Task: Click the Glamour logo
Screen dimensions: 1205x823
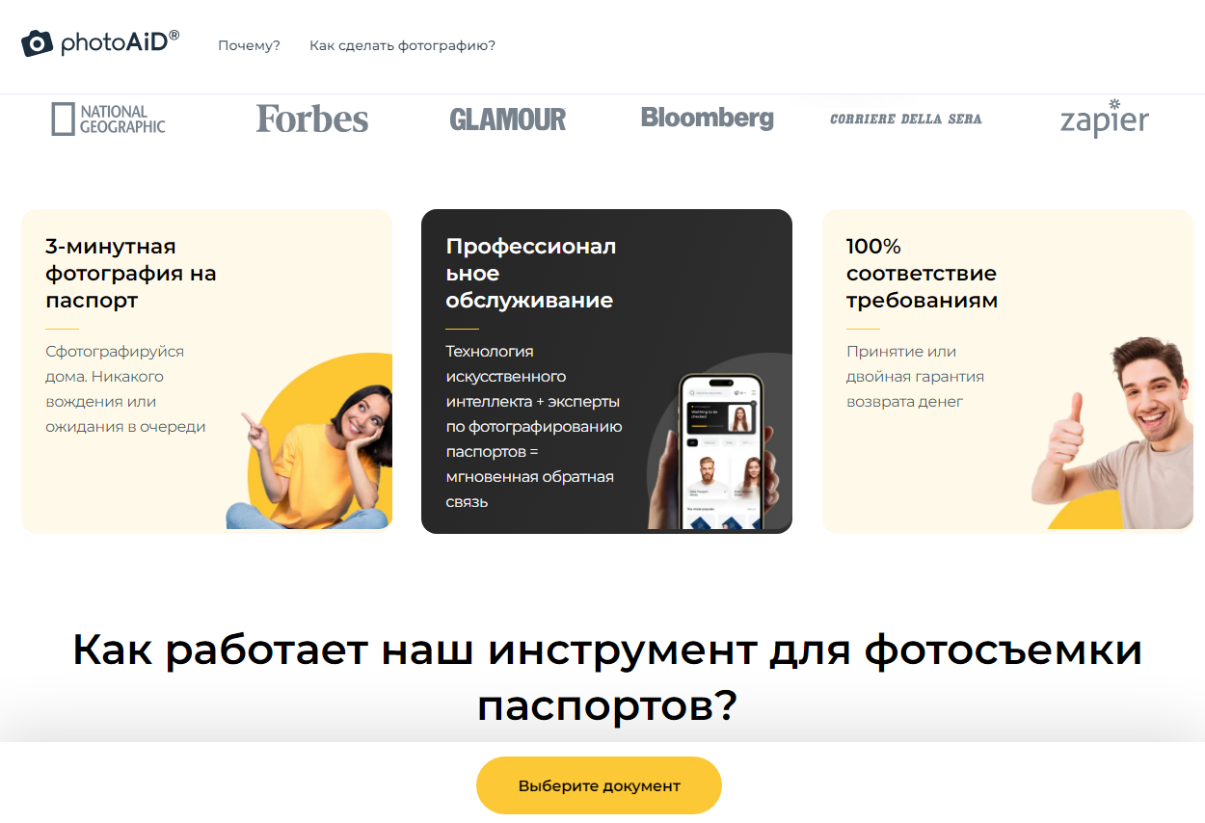Action: coord(508,119)
